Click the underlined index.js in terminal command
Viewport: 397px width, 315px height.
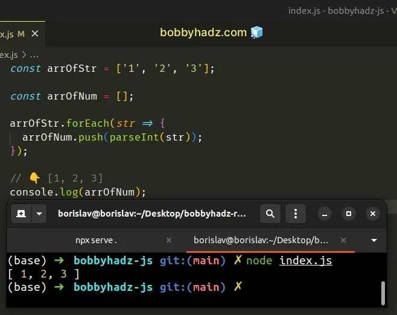(x=306, y=261)
